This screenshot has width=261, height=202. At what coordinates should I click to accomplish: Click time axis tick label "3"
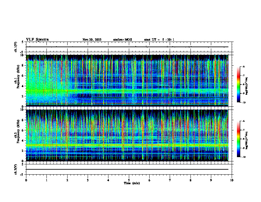[x=88, y=180]
